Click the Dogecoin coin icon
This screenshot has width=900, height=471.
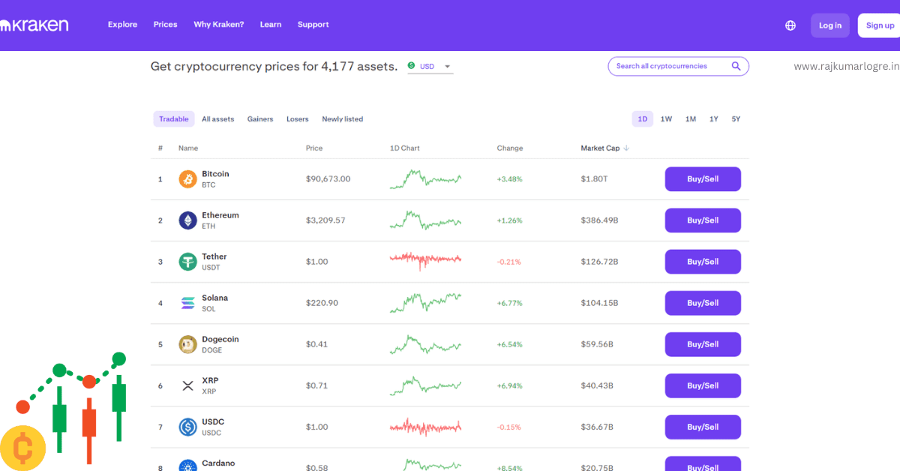coord(187,344)
